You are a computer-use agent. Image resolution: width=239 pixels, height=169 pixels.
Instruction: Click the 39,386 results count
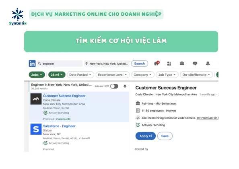pos(39,89)
